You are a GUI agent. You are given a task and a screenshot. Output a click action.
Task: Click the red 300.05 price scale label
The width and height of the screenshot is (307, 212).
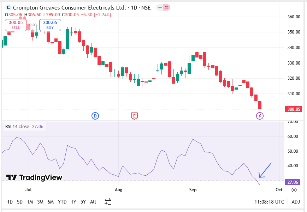tap(294, 109)
